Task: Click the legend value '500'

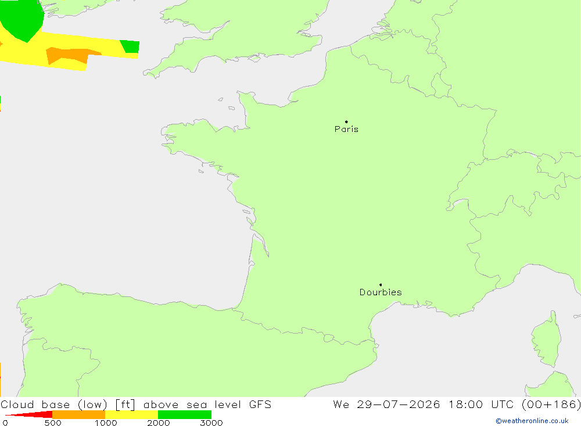Action: [53, 423]
